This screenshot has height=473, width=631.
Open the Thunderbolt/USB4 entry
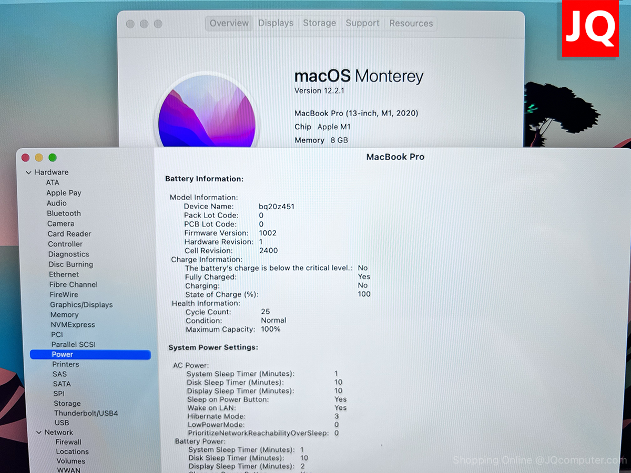tap(86, 414)
